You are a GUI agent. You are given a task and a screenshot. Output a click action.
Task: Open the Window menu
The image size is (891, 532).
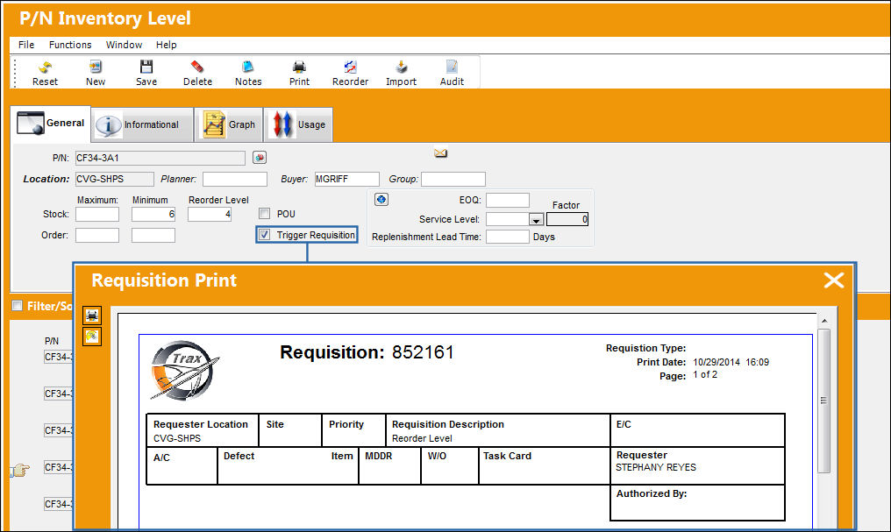tap(124, 45)
